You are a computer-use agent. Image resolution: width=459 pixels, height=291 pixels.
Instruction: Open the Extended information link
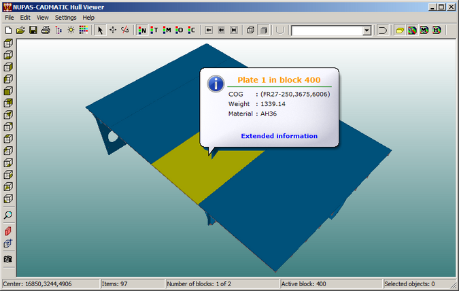(279, 136)
